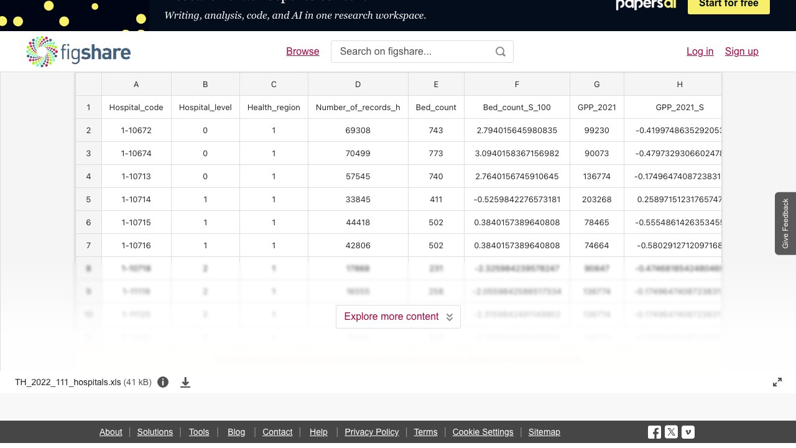Select column D header
Image resolution: width=796 pixels, height=448 pixels.
[358, 84]
